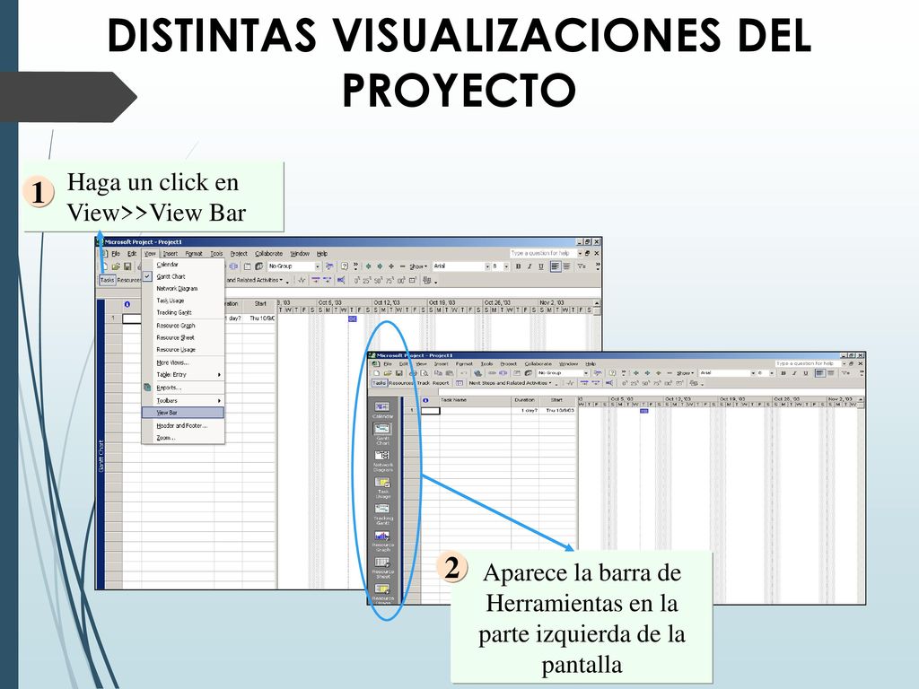Click Insert Hyperlink globe icon in front window
Viewport: 919px width, 689px height.
click(x=478, y=373)
